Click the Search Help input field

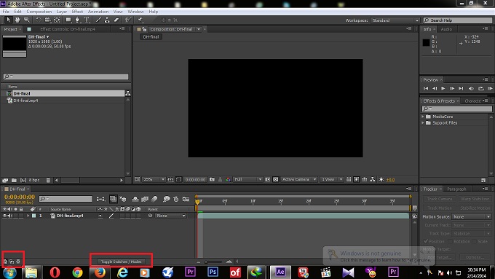[458, 20]
